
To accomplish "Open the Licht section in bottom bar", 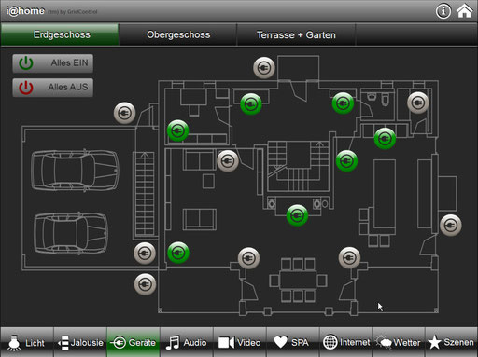I will pyautogui.click(x=27, y=342).
